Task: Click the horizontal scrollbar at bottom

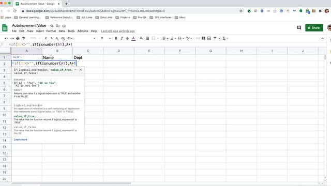Action: (x=72, y=183)
